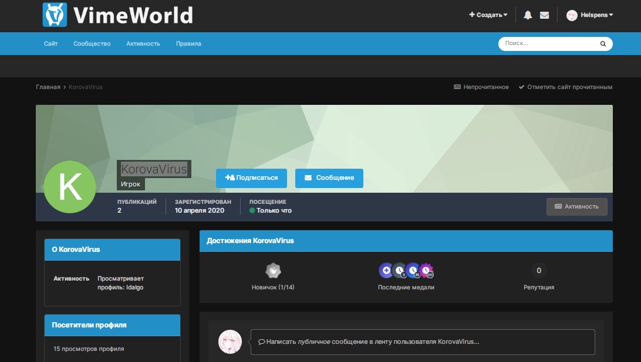The width and height of the screenshot is (641, 362).
Task: Click the search magnifier icon
Action: coord(603,44)
